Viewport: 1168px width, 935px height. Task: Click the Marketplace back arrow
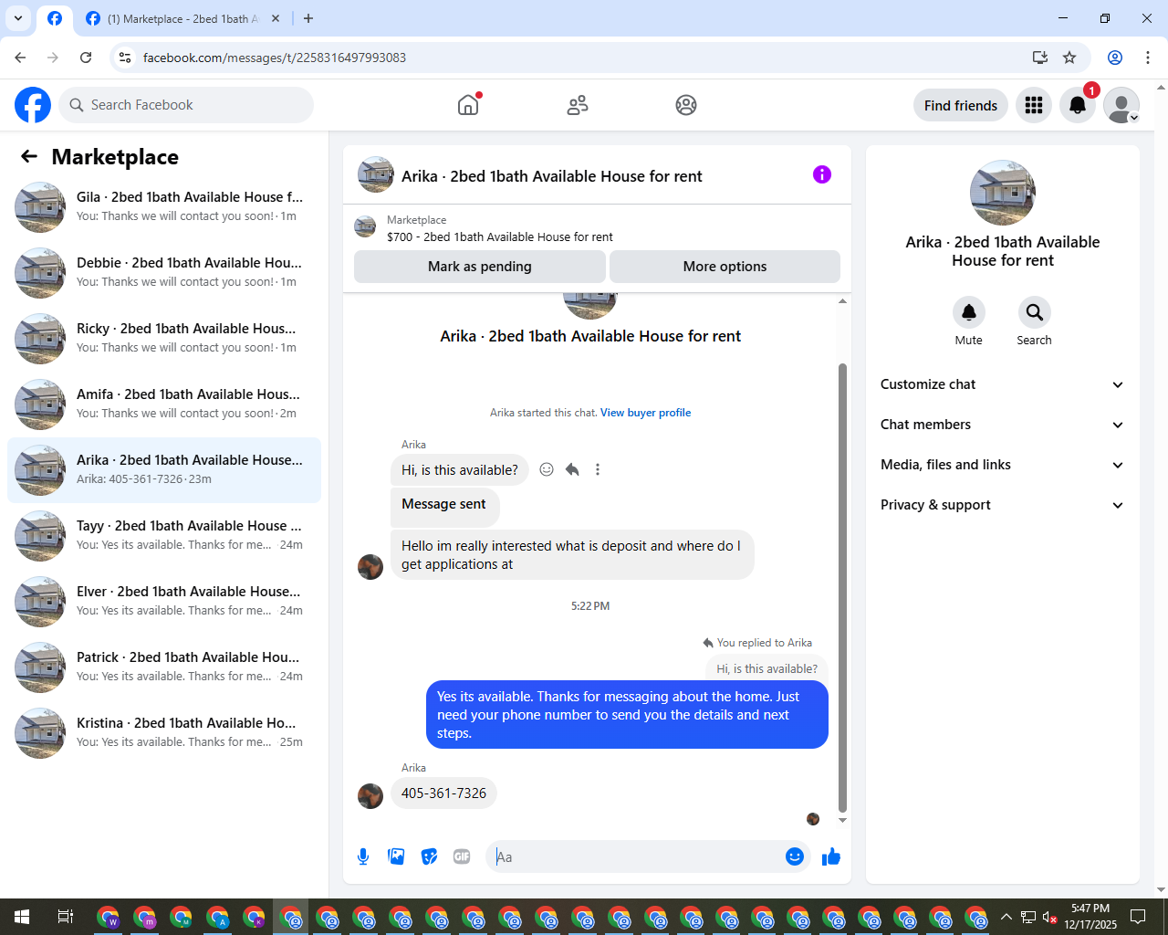pos(29,157)
